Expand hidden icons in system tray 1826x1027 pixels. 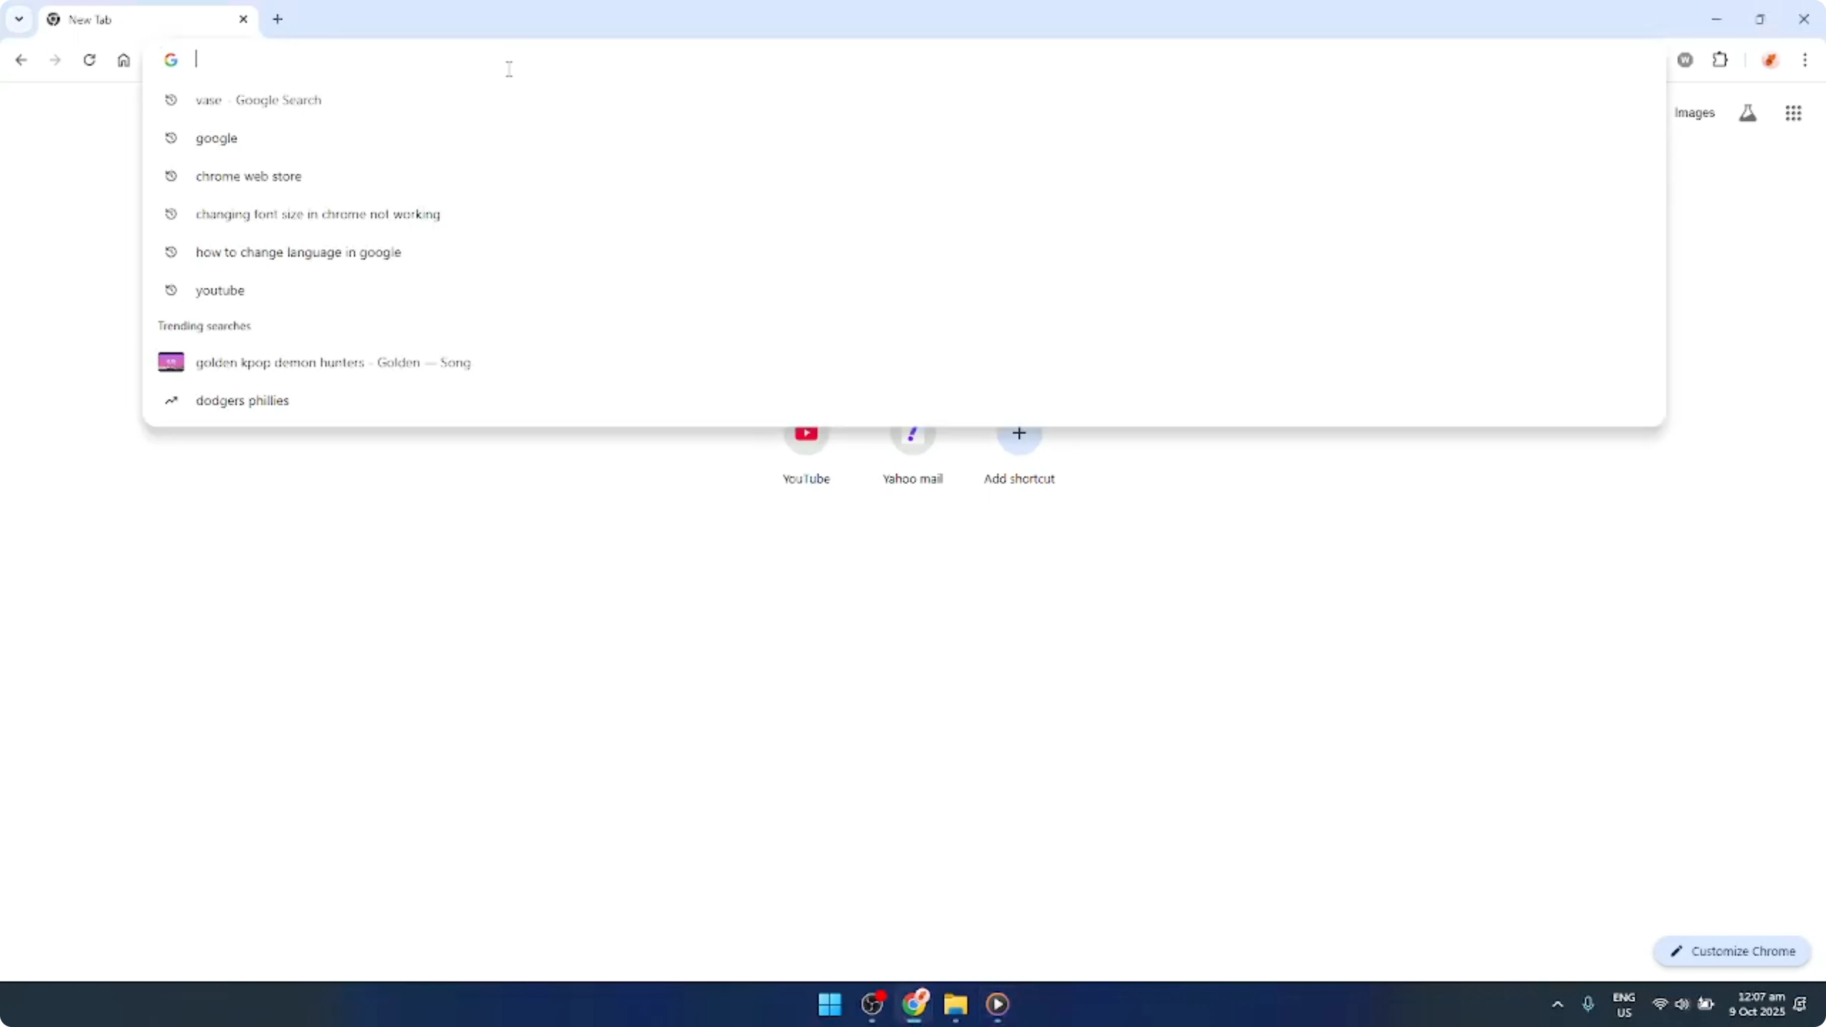click(1557, 1004)
